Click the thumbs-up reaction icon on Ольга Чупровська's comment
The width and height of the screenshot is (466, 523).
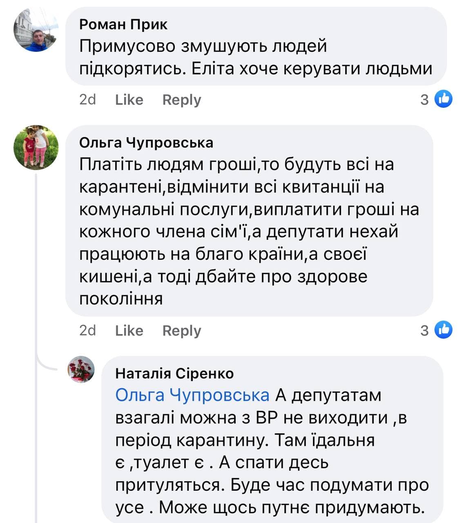443,330
